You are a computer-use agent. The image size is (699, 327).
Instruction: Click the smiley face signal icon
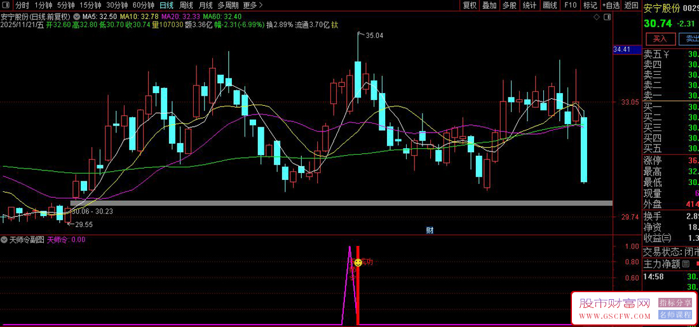[x=358, y=262]
